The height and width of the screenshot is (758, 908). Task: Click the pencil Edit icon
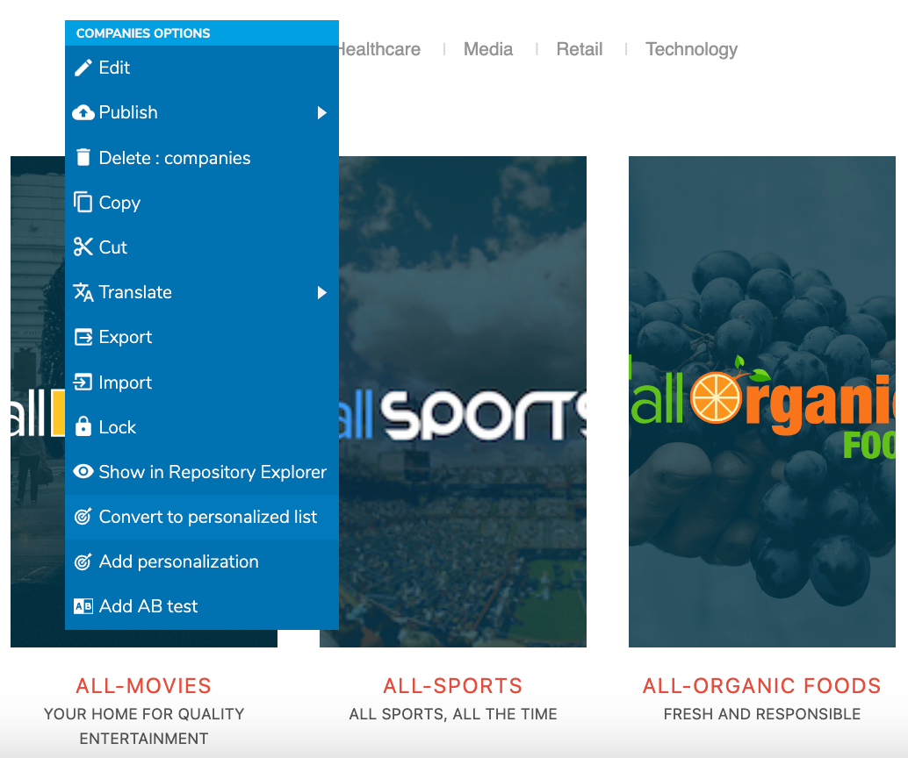click(83, 68)
